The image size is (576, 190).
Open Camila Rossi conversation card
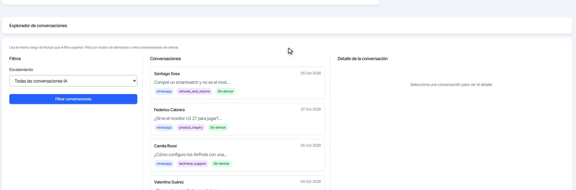(x=237, y=155)
